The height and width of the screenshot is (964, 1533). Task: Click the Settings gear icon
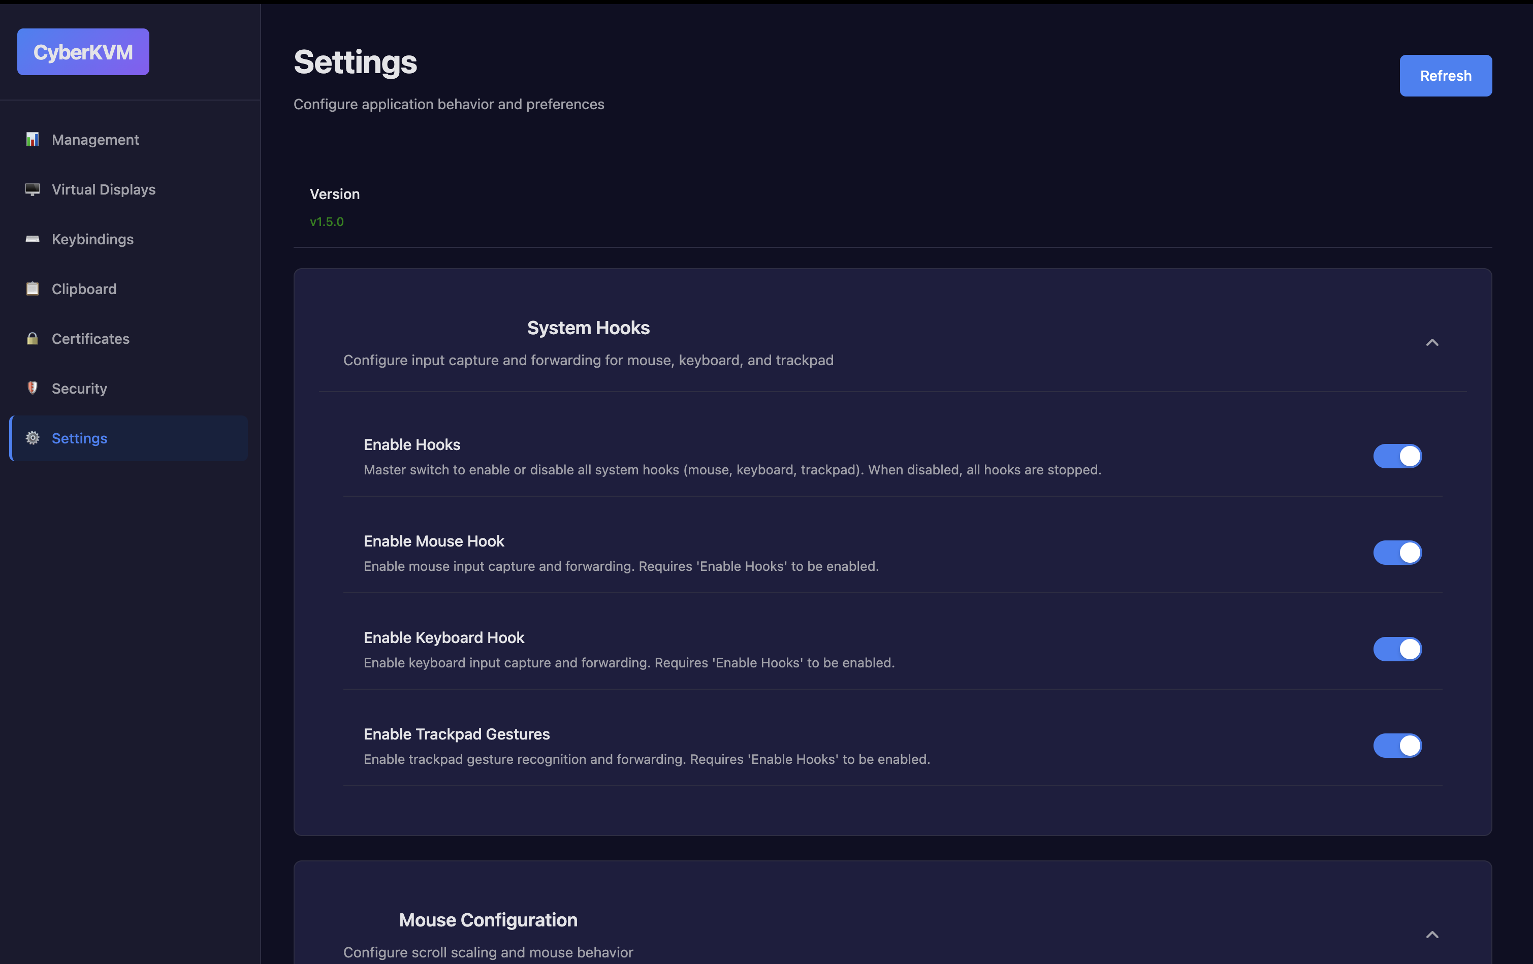32,438
